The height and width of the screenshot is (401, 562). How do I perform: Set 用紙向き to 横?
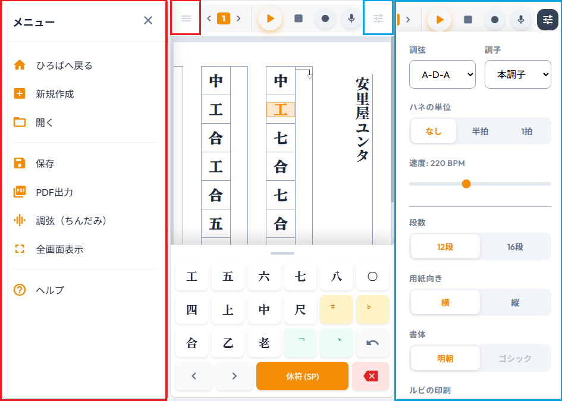pyautogui.click(x=445, y=303)
